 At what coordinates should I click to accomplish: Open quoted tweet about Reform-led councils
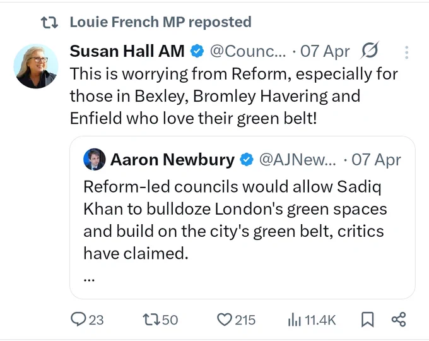click(x=242, y=217)
